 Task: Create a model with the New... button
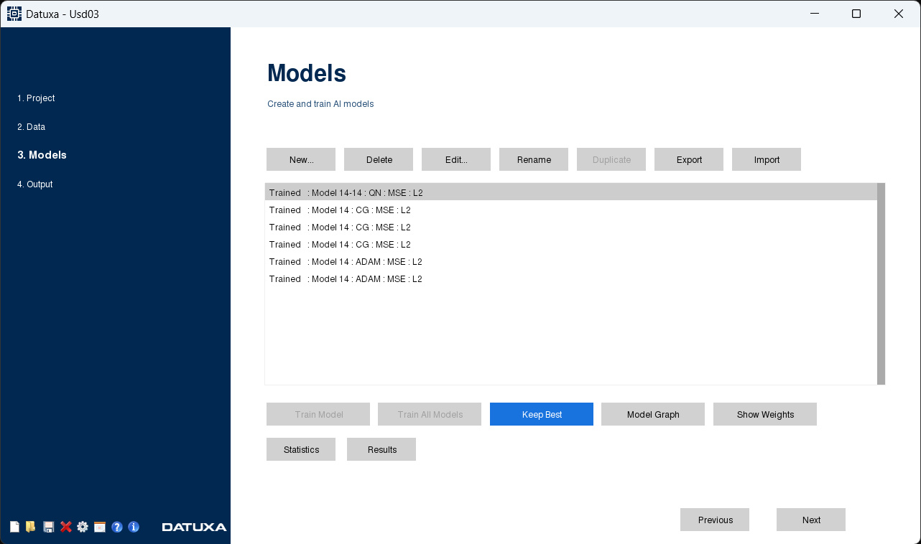[x=300, y=159]
